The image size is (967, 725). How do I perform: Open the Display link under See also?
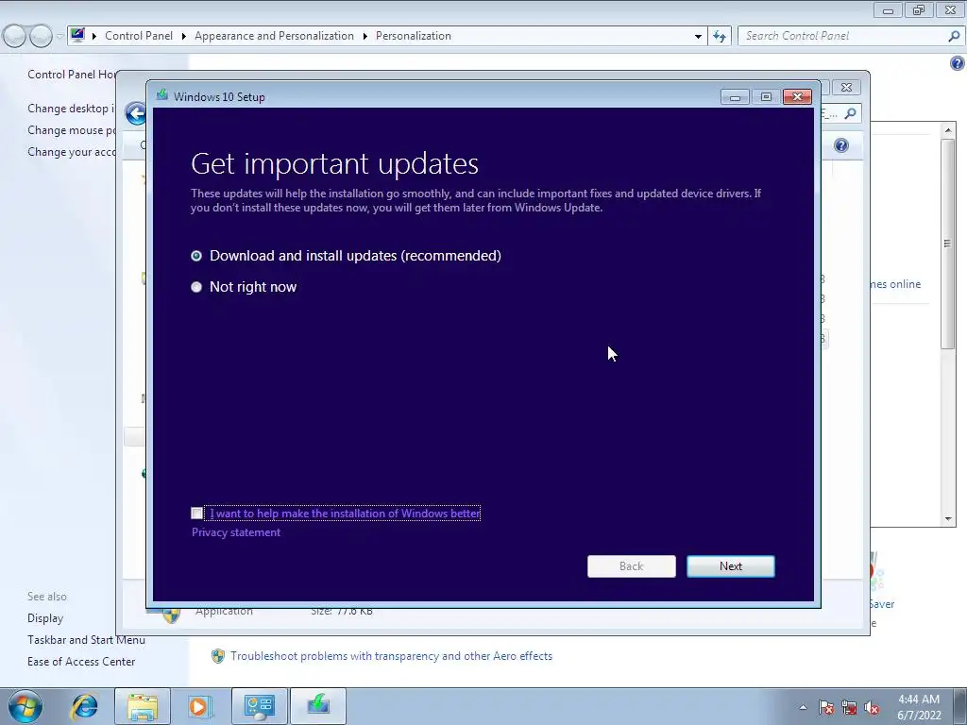[x=45, y=618]
